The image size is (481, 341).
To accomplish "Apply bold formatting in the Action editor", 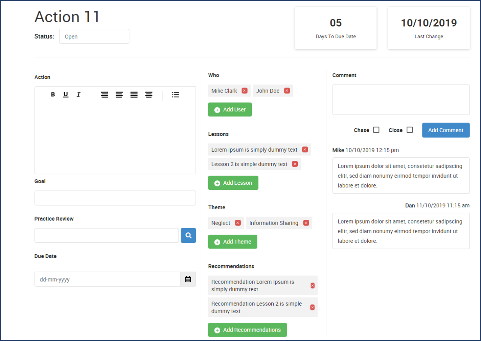I will (53, 95).
